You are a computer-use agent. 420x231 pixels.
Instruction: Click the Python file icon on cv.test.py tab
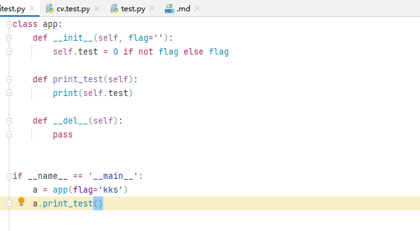coord(50,9)
